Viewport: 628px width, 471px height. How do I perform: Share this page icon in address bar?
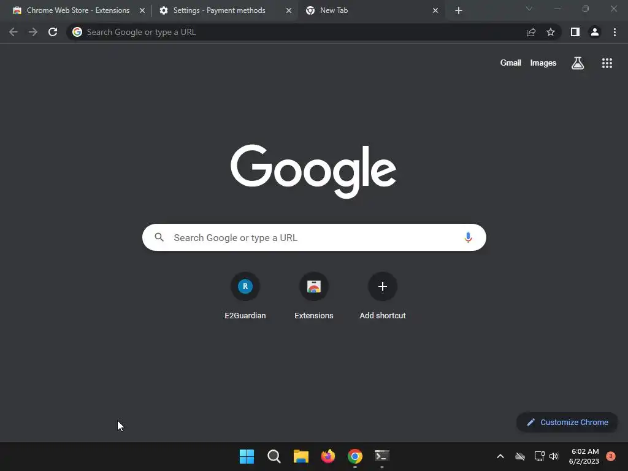click(x=531, y=32)
